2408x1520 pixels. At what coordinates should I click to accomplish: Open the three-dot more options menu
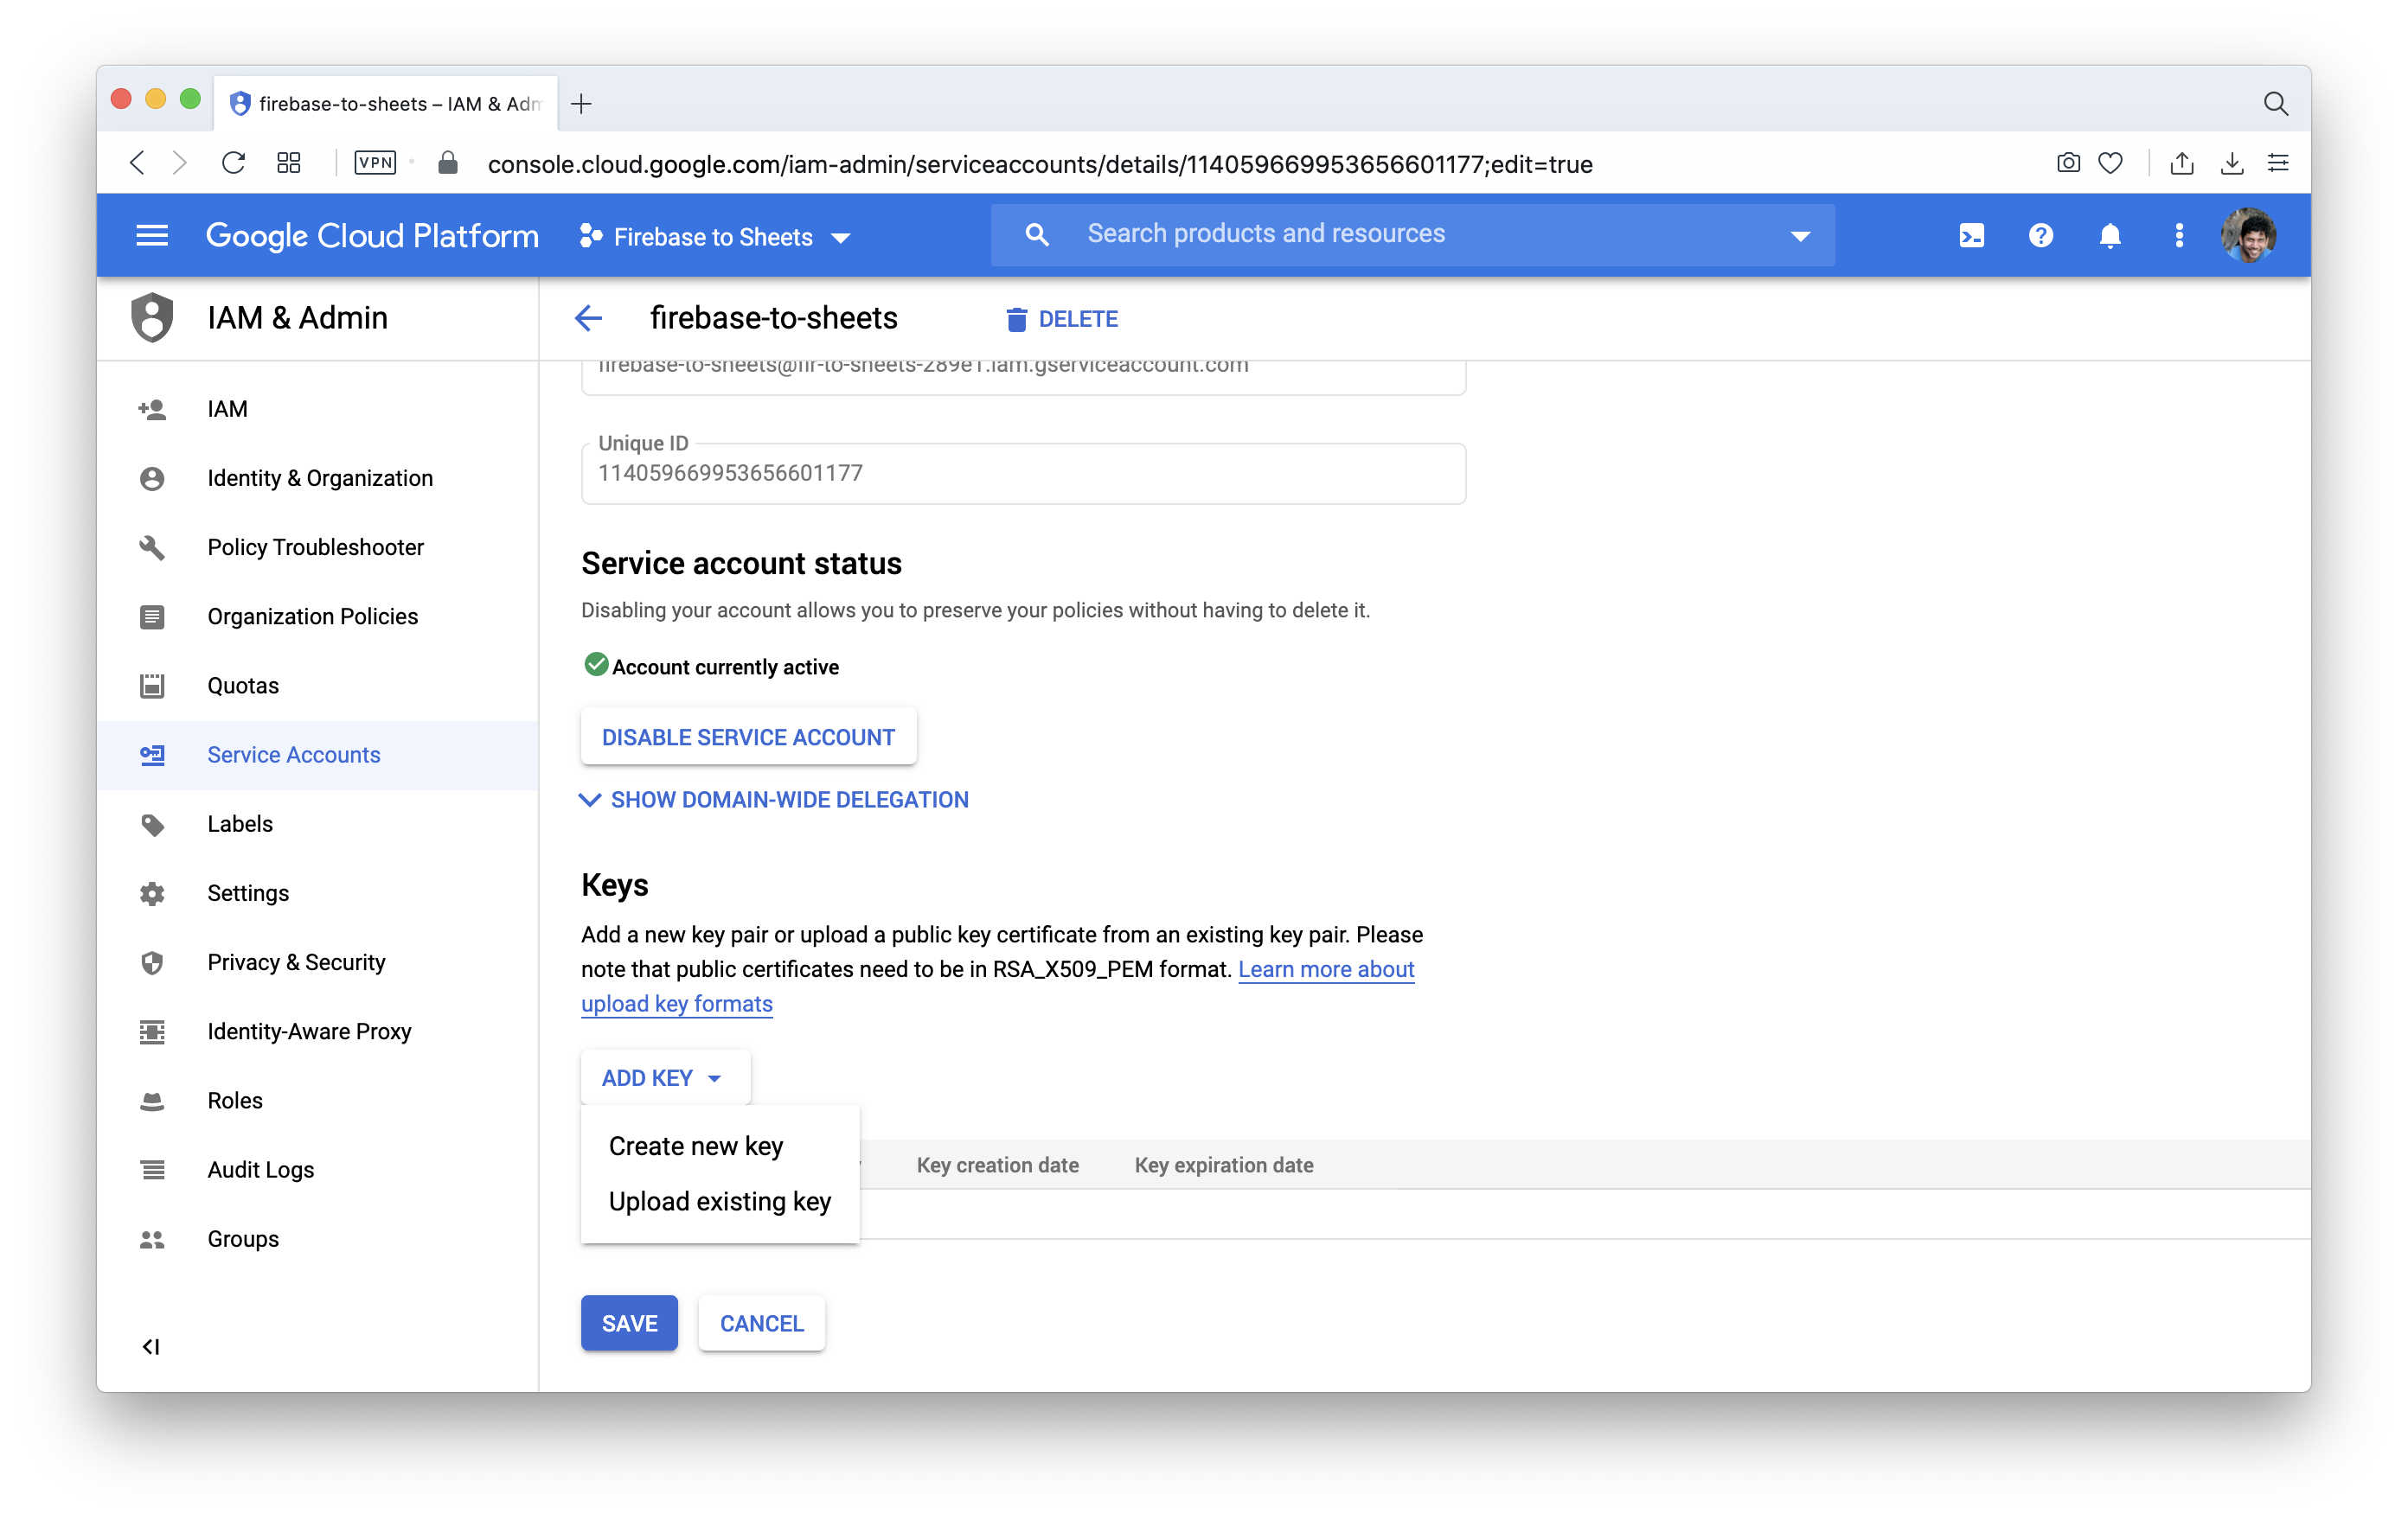[x=2179, y=236]
